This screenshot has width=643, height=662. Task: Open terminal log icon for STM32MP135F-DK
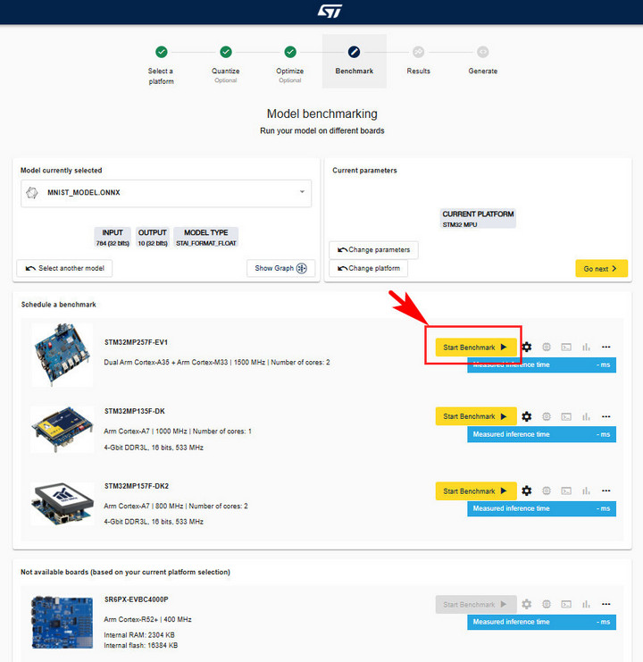click(566, 416)
